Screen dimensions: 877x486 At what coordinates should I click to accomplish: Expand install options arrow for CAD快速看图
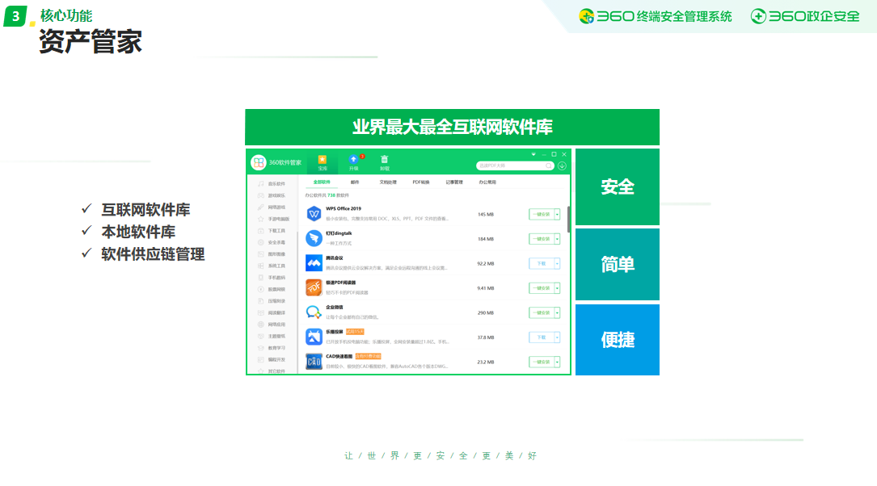pyautogui.click(x=557, y=362)
